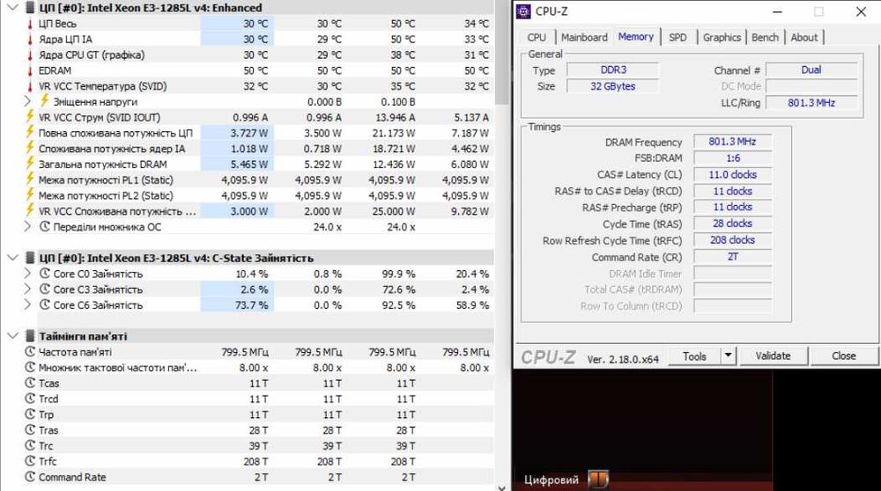Open the Tools dropdown arrow in CPU-Z
The height and width of the screenshot is (491, 881).
click(729, 355)
